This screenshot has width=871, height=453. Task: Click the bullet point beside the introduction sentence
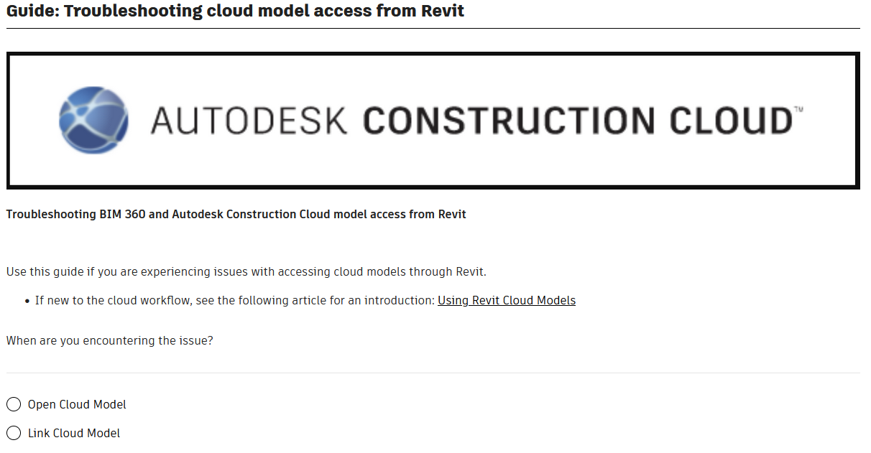pos(24,300)
